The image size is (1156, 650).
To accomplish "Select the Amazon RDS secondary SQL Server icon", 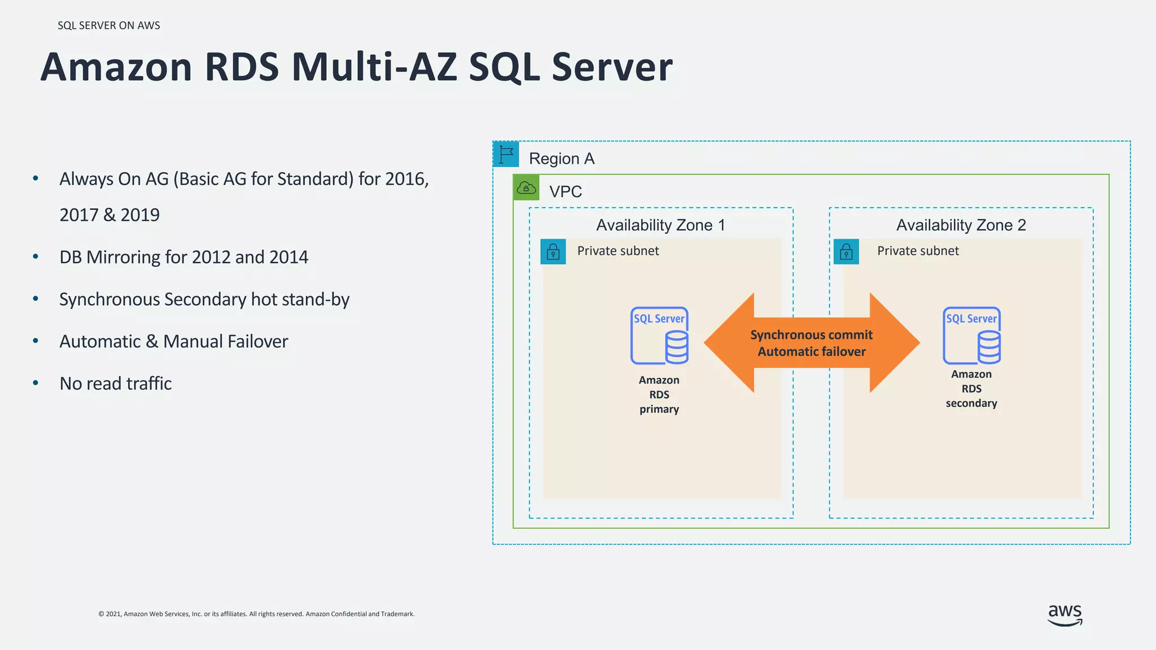I will [971, 336].
